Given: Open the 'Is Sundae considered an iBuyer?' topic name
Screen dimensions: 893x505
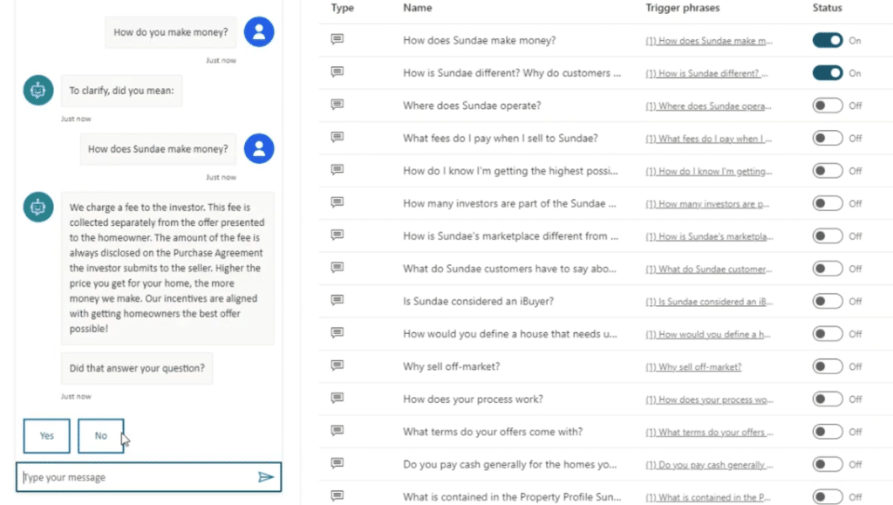Looking at the screenshot, I should (479, 301).
